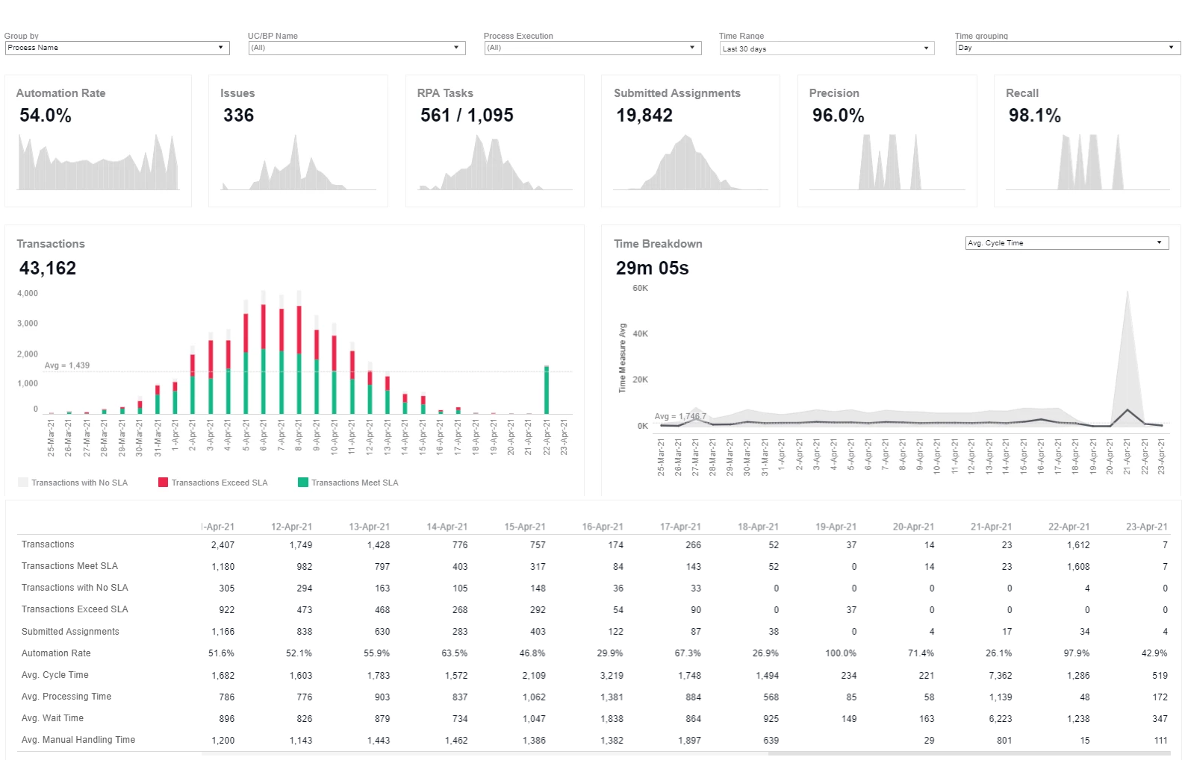Click the Transactions total 43,162

coord(48,268)
